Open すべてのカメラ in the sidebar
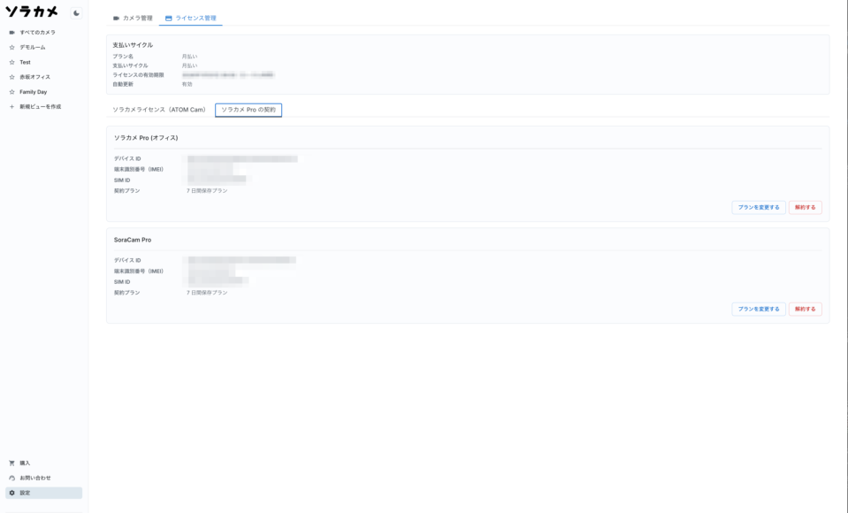Viewport: 848px width, 513px height. [44, 33]
